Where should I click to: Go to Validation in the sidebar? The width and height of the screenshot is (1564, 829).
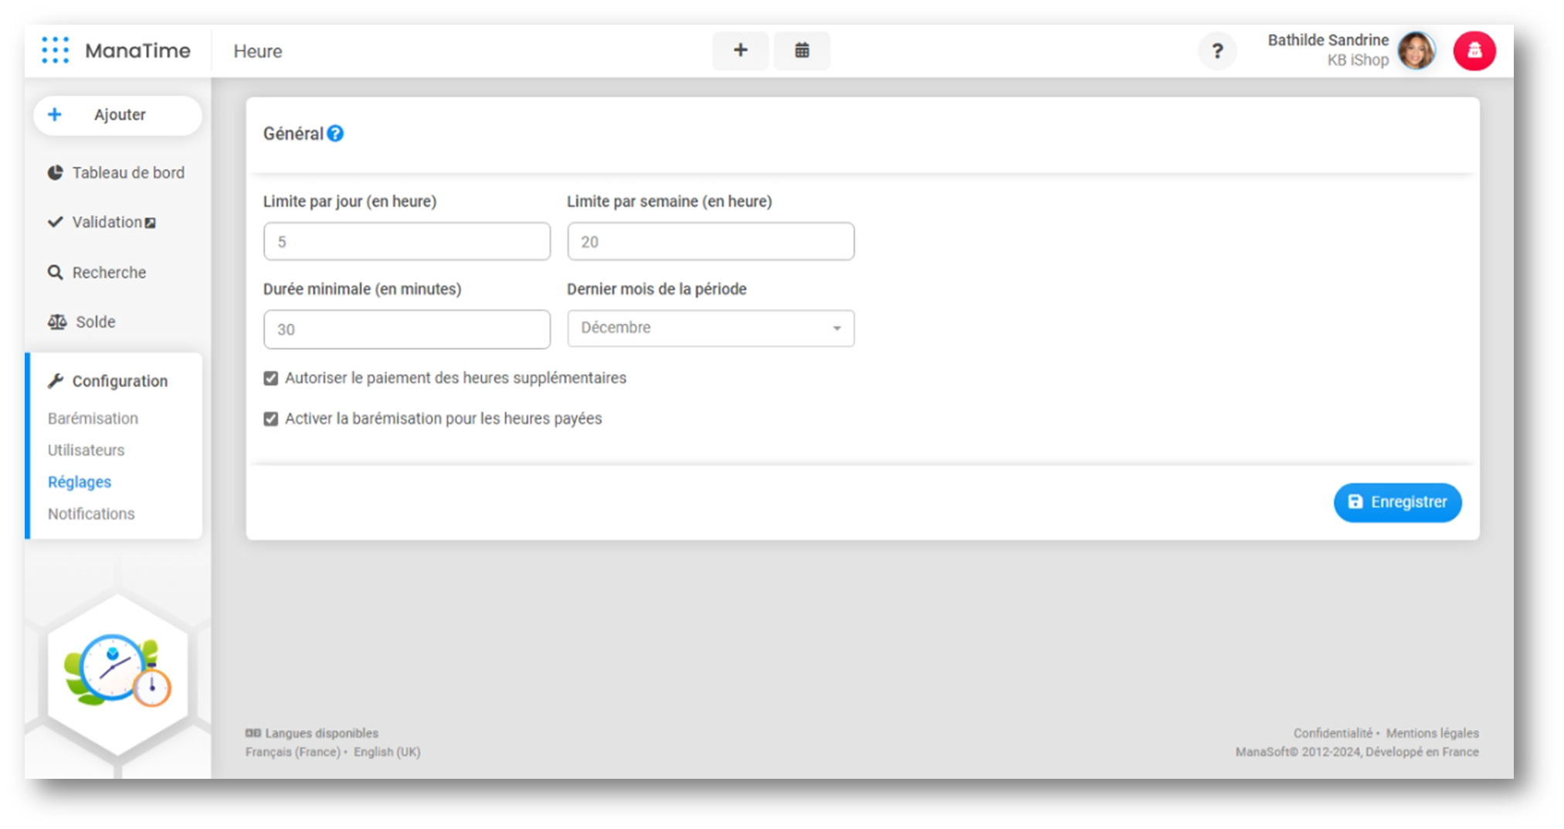click(107, 223)
